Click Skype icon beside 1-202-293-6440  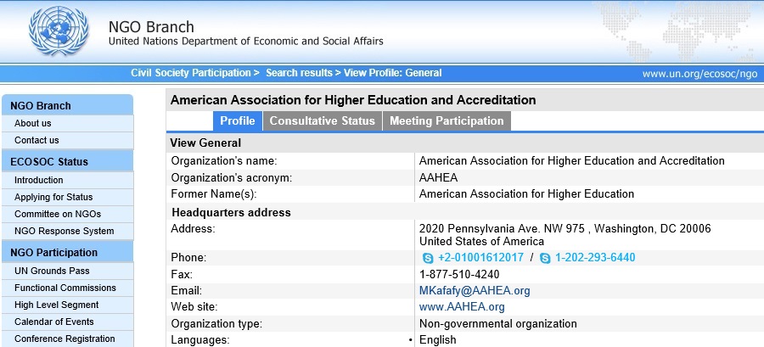tap(545, 259)
